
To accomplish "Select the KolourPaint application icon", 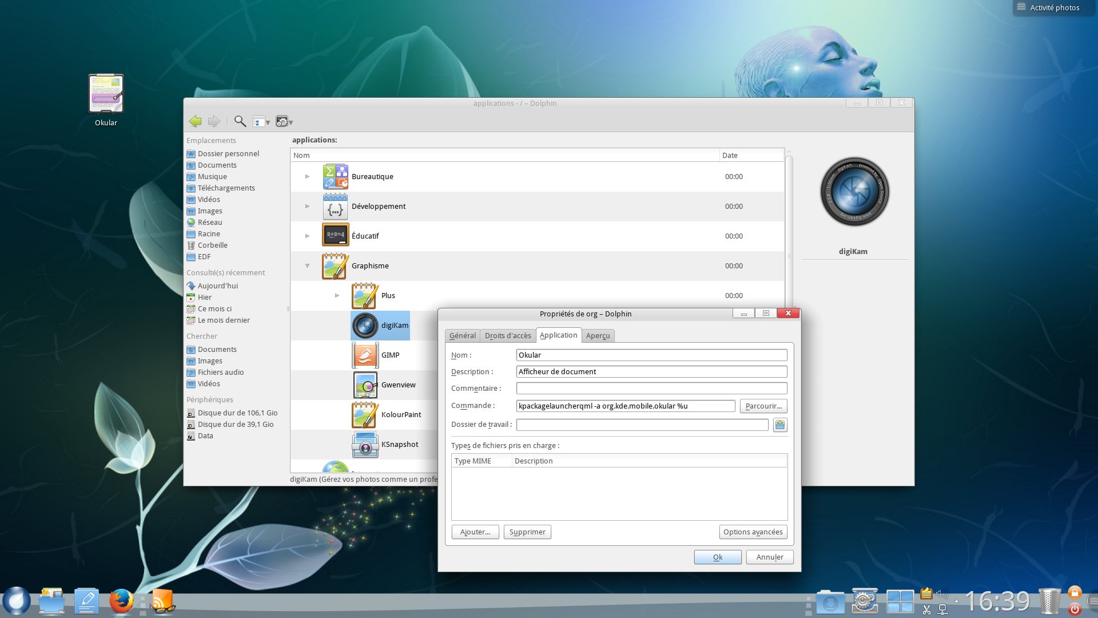I will 365,415.
